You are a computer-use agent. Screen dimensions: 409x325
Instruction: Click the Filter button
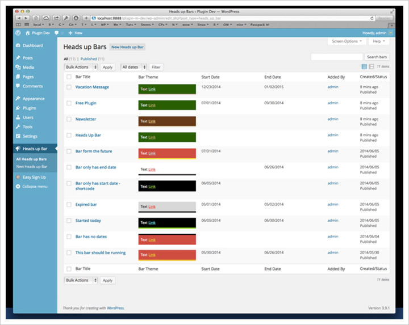pyautogui.click(x=156, y=67)
